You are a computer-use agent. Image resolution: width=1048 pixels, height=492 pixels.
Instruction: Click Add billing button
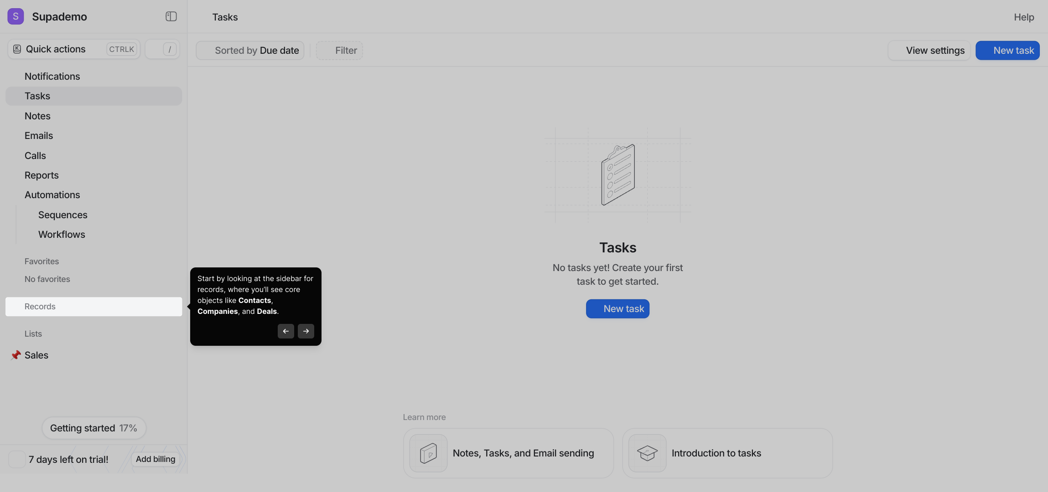pyautogui.click(x=155, y=459)
